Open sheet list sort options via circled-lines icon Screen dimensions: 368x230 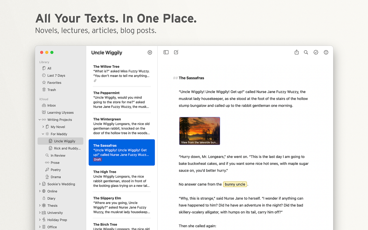coord(150,52)
